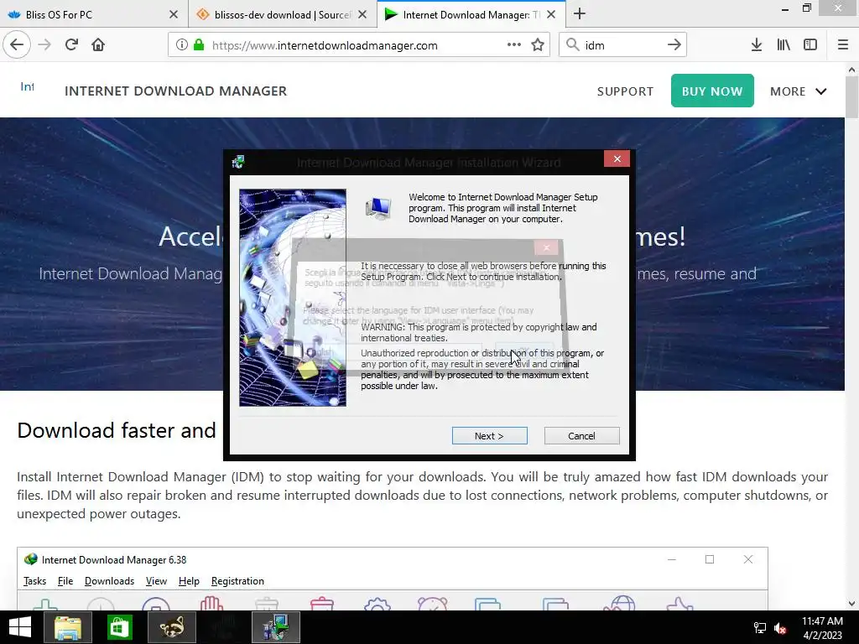Click the magnifier icon in search box
This screenshot has height=644, width=859.
point(572,45)
